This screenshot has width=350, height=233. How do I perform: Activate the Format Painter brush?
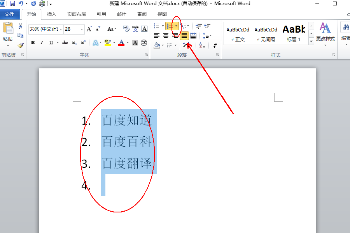pos(21,45)
